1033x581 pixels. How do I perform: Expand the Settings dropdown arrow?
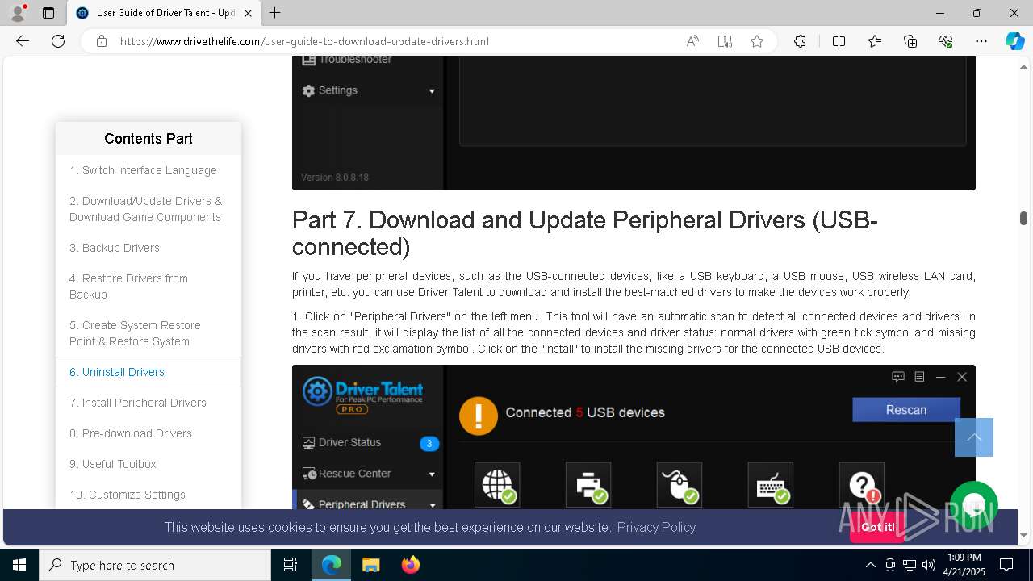(432, 91)
